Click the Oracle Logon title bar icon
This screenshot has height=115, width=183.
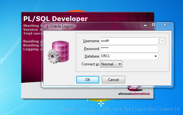(x=46, y=26)
